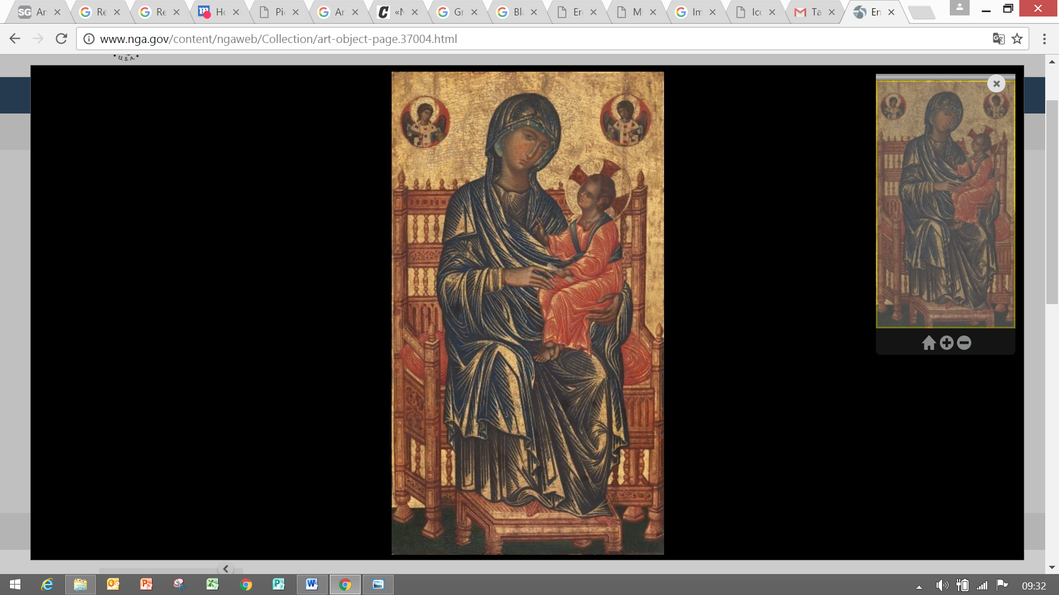Reload the nga.gov page
The image size is (1059, 595).
(x=61, y=39)
